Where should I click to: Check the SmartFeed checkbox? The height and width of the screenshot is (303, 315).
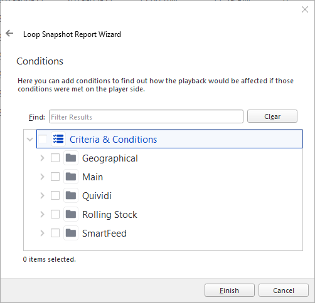coord(55,233)
